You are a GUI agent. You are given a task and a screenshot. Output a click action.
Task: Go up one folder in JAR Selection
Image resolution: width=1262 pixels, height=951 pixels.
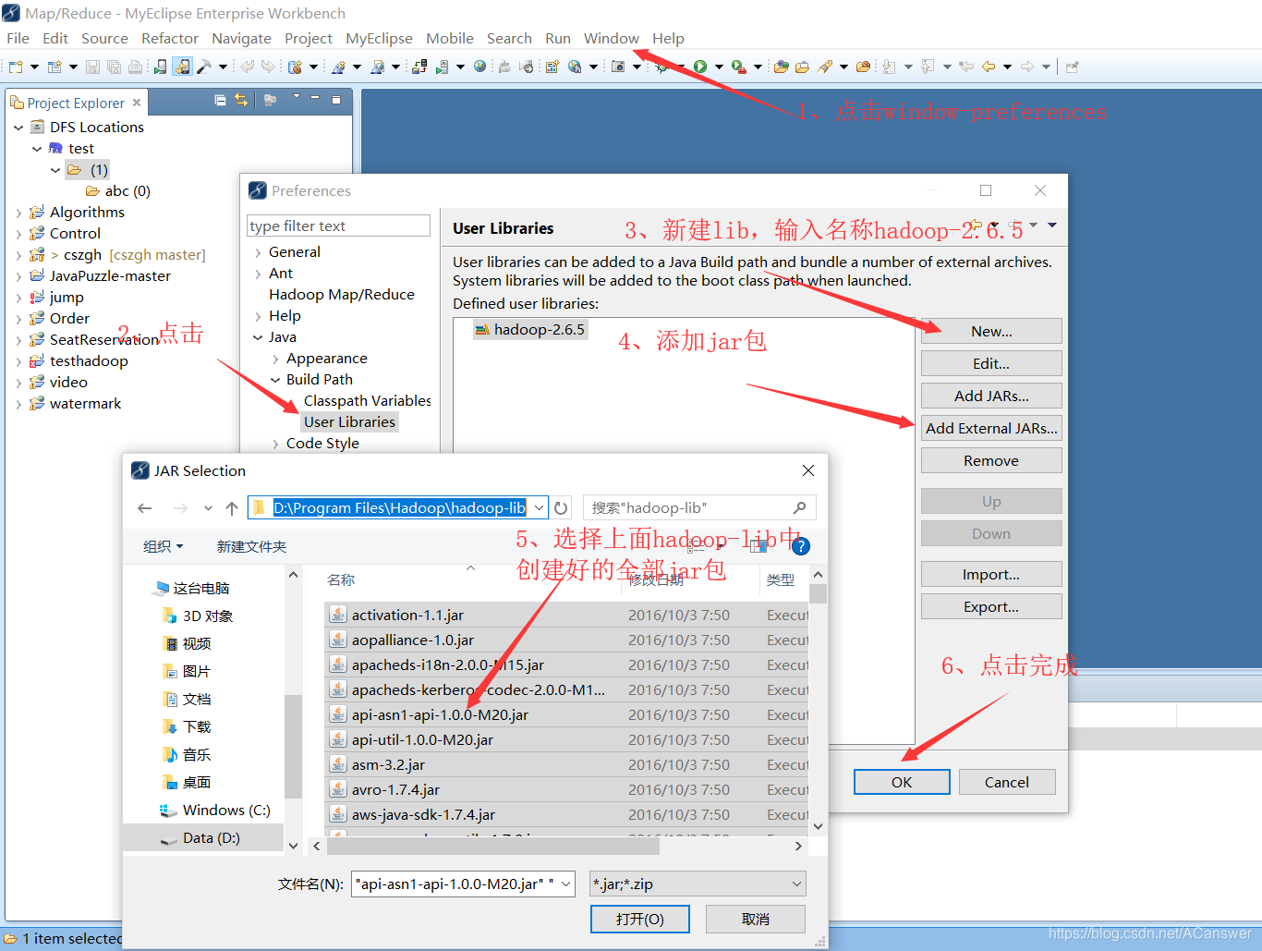(x=232, y=508)
